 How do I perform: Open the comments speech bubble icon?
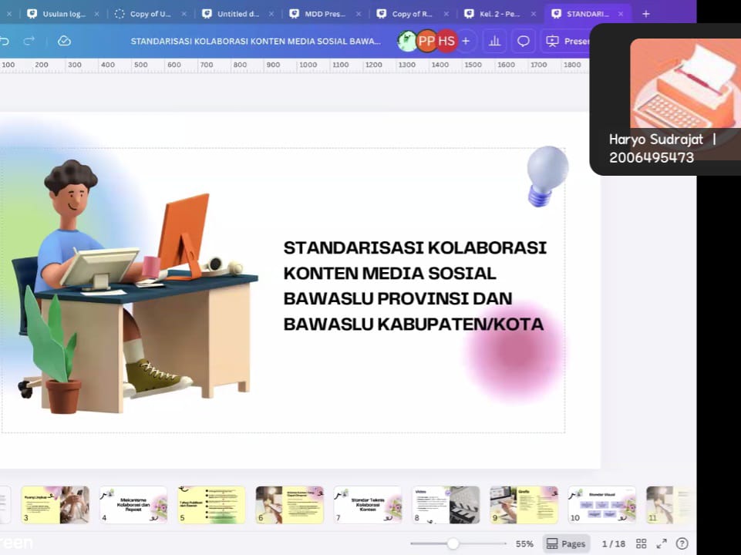tap(523, 41)
